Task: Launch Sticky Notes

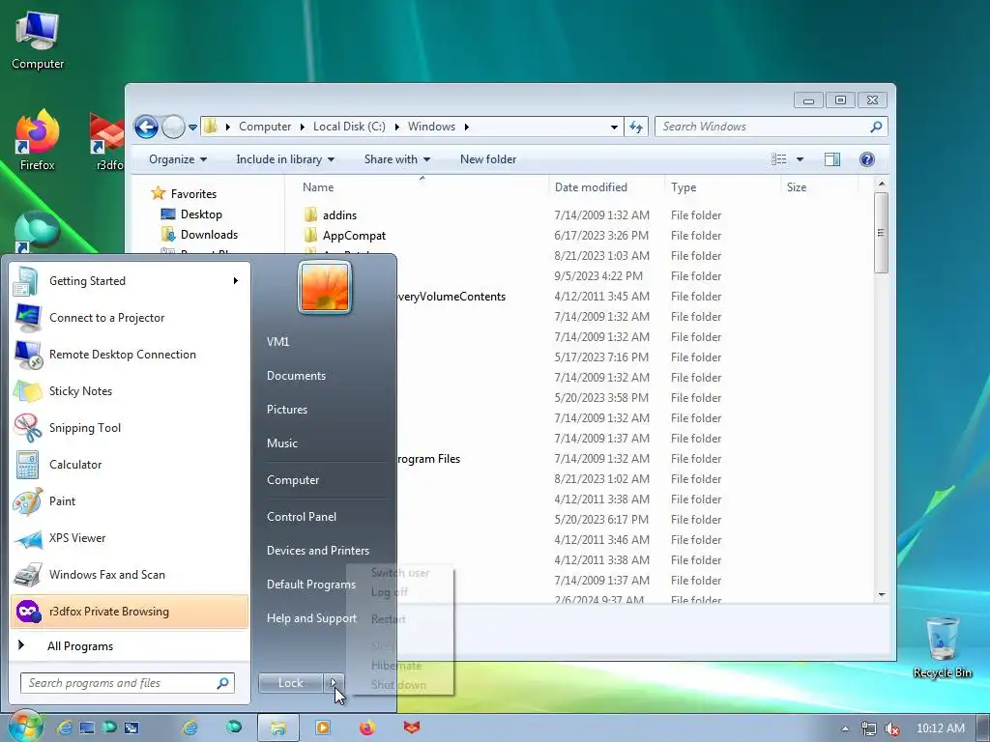Action: click(130, 390)
